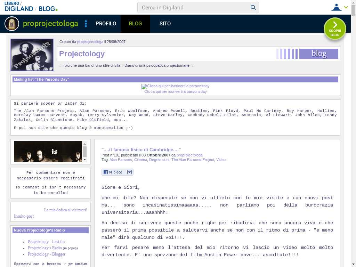The image size is (356, 267).
Task: Click the purple blog banner image
Action: 307,54
